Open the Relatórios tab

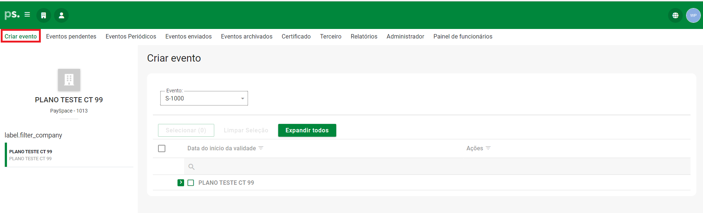pos(364,36)
